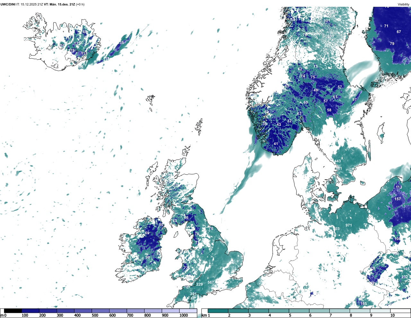Image resolution: width=411 pixels, height=318 pixels.
Task: Click the 800–900 m lavender legend swatch
Action: pos(153,311)
